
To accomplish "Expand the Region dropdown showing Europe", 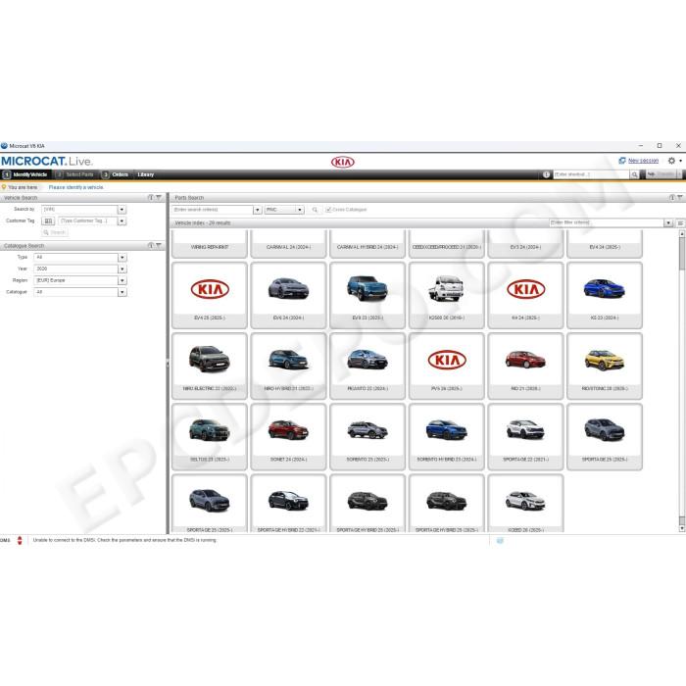I will coord(122,280).
